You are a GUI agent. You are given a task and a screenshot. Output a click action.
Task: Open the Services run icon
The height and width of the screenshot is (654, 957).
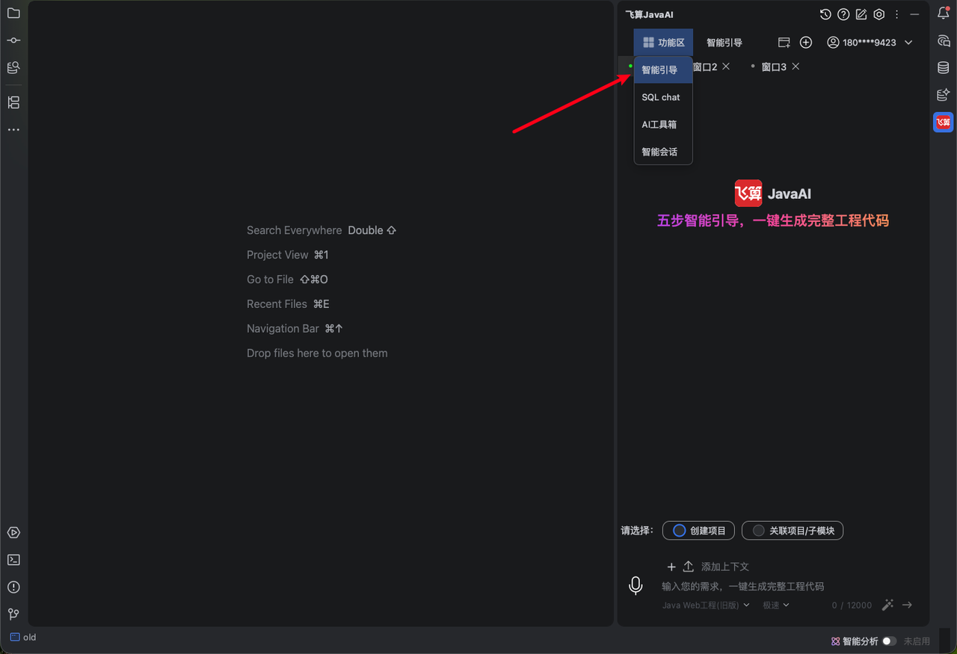(x=13, y=533)
